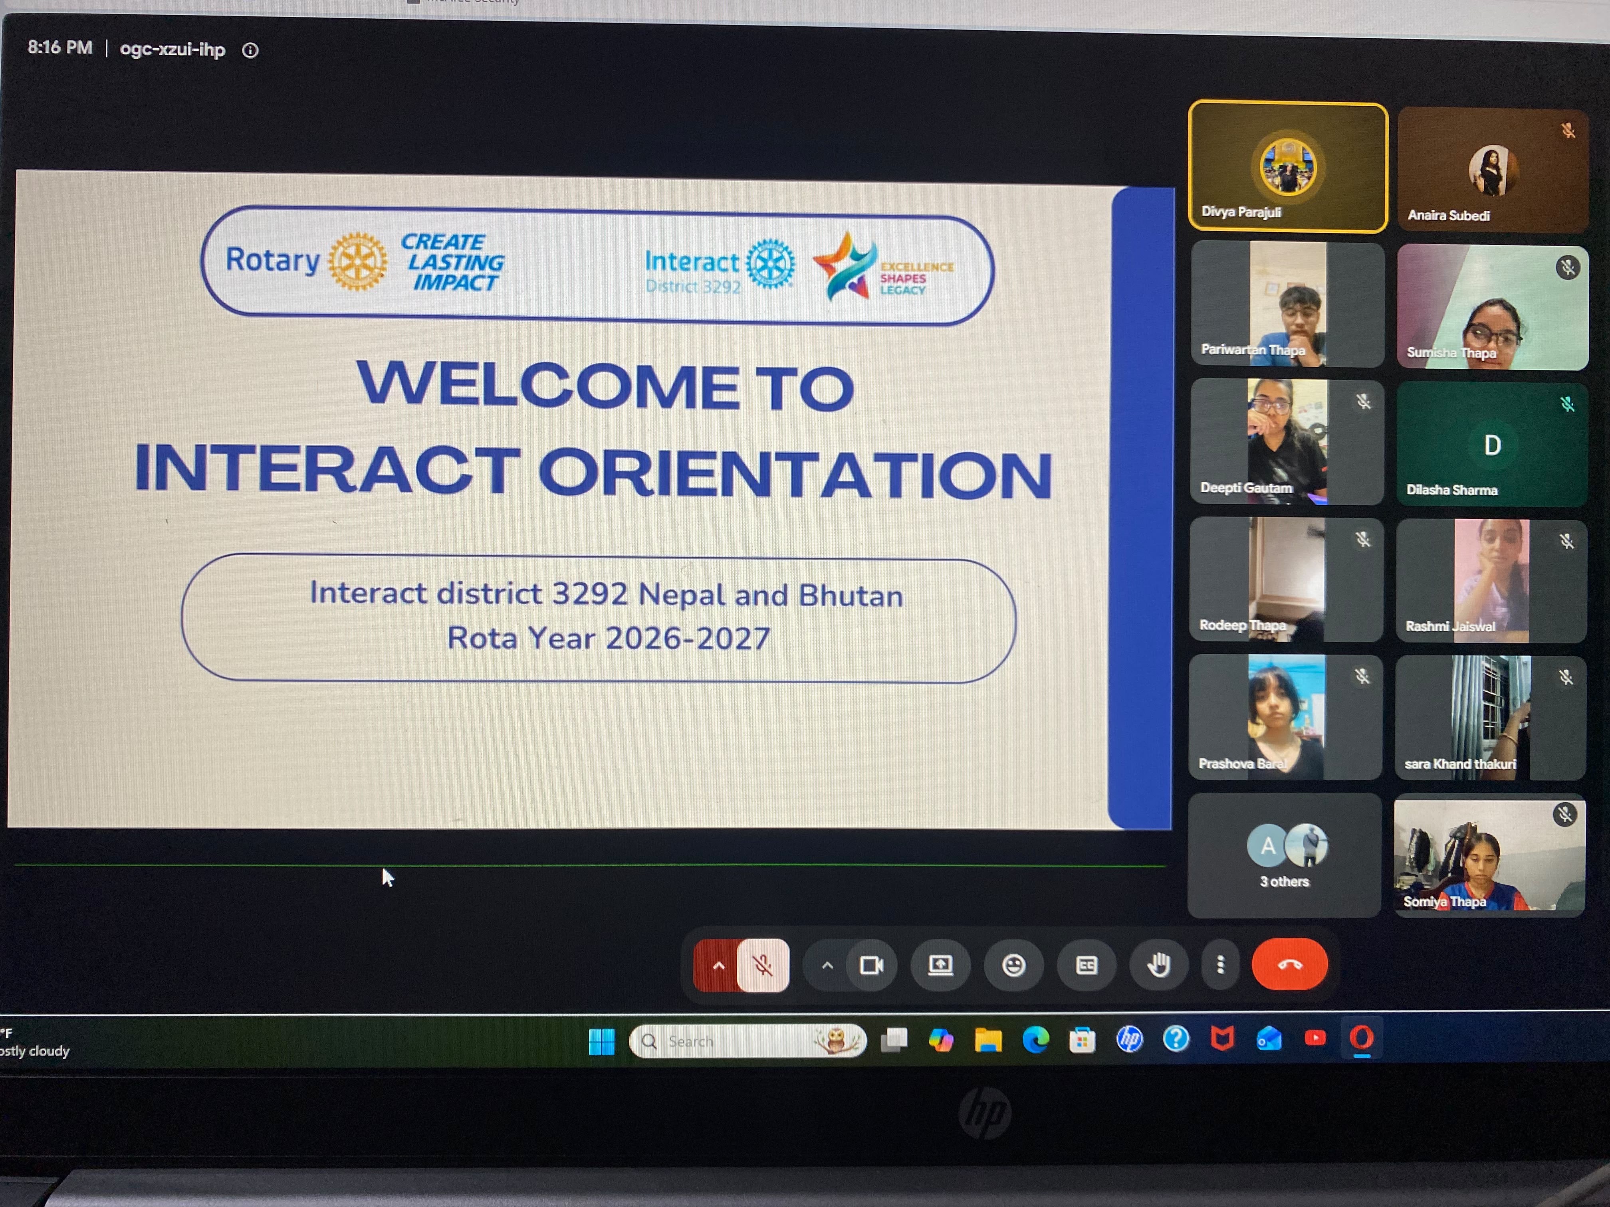Click the meeting code ogc-xzui-ihp

[x=172, y=49]
